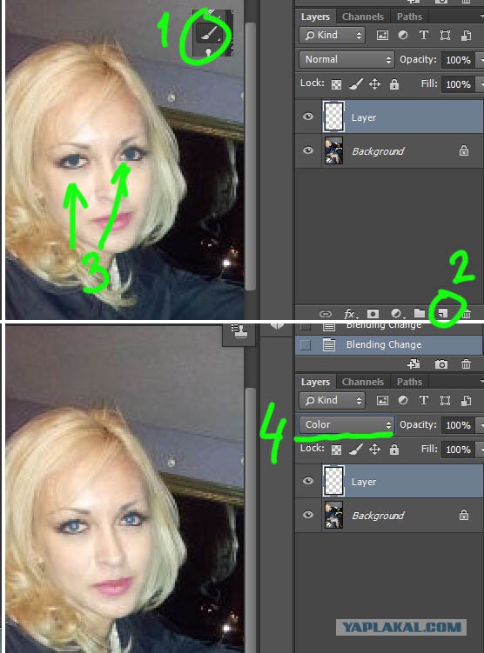Viewport: 484px width, 653px height.
Task: Click Fill 100% field in Color-mode panel
Action: pos(459,450)
